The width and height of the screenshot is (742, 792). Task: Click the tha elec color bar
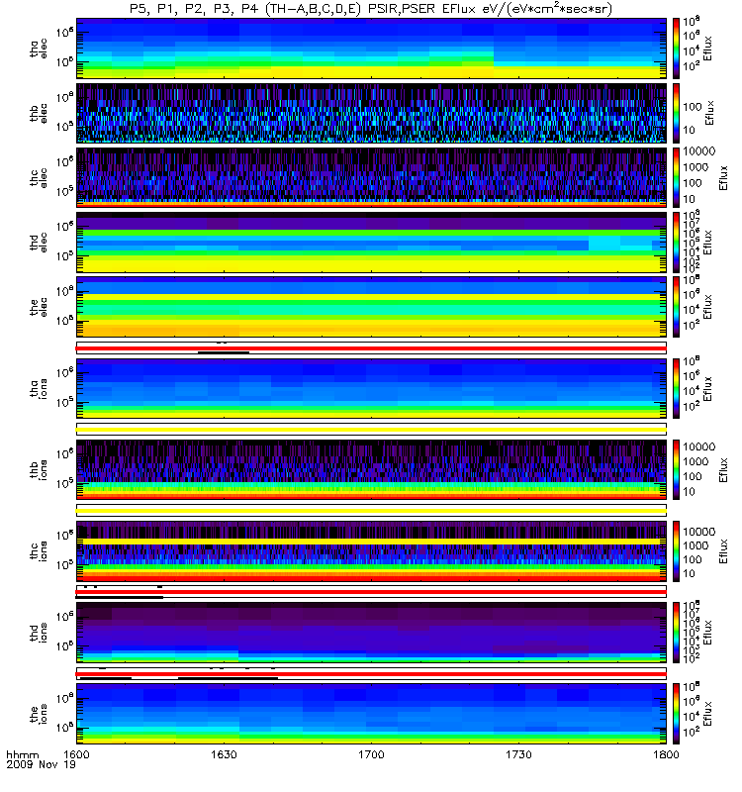(x=676, y=49)
